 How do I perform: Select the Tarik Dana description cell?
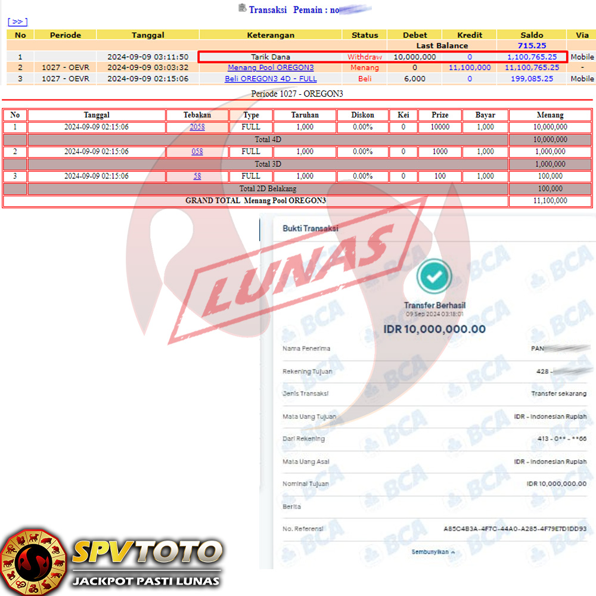(271, 57)
